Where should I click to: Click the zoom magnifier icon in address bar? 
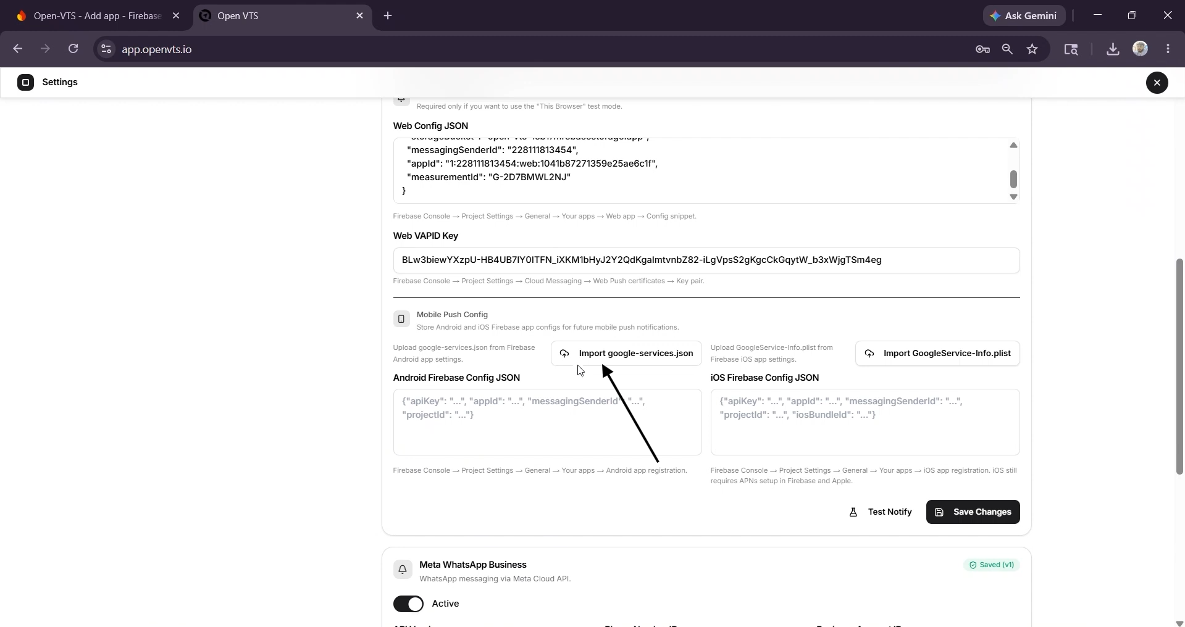pyautogui.click(x=1007, y=49)
